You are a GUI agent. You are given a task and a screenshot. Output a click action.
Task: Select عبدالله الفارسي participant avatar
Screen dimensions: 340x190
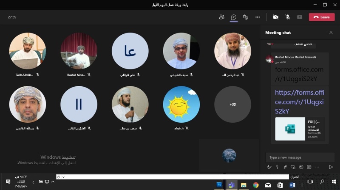[28, 104]
